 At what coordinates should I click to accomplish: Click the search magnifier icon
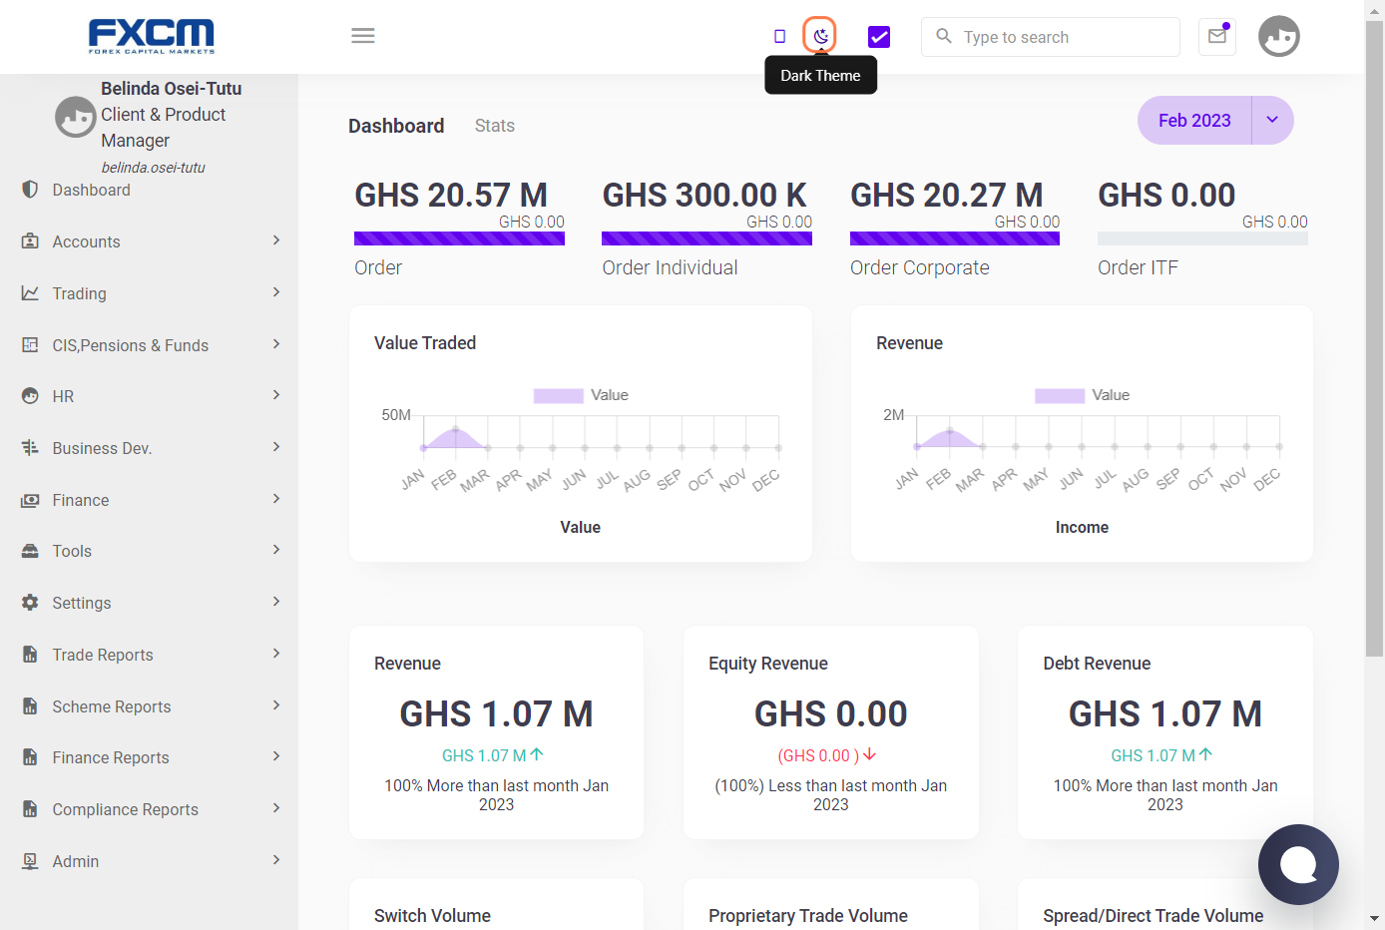(x=944, y=36)
